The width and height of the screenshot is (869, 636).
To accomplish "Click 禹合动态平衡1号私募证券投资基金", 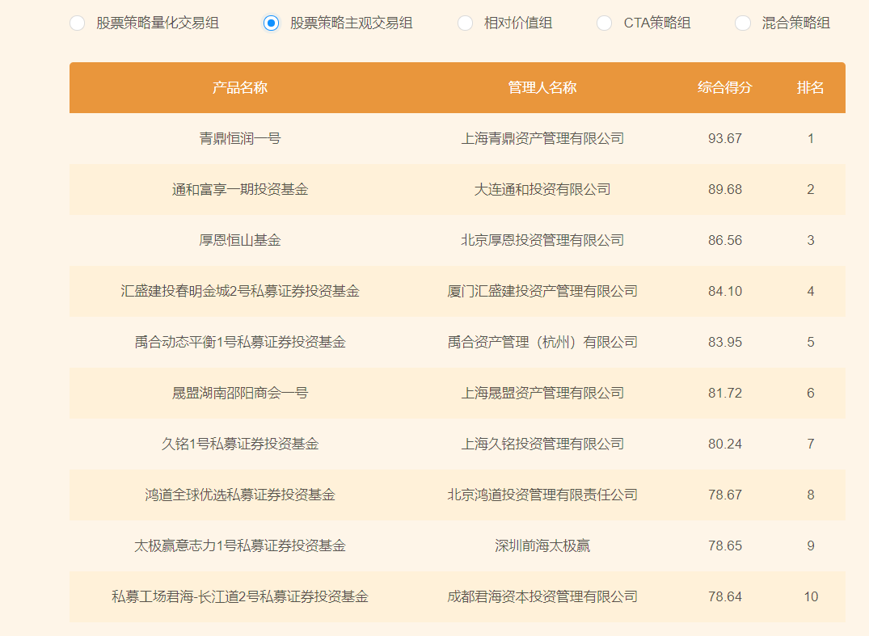I will click(x=240, y=343).
